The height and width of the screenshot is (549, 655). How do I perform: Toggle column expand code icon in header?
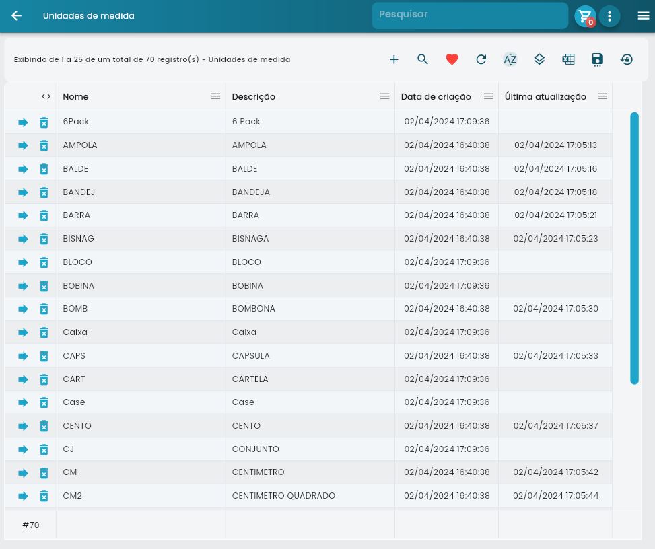(46, 96)
